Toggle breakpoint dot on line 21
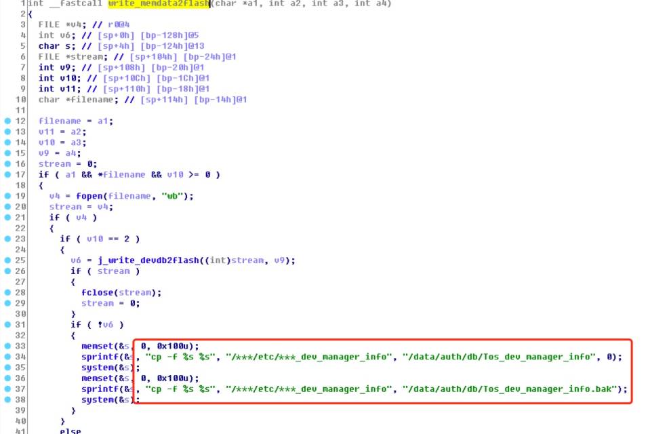The image size is (650, 434). 7,218
